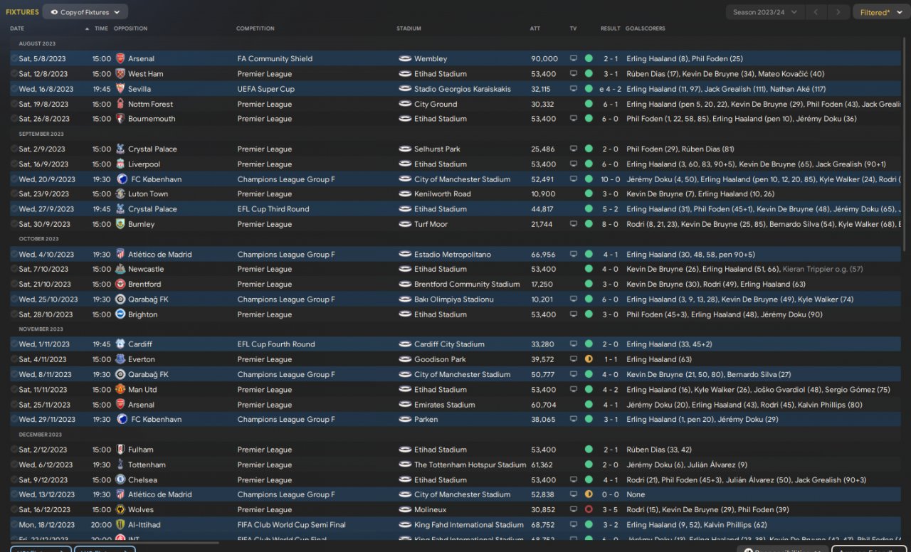Click the Everton club badge
Screen dimensions: 911x552
120,359
